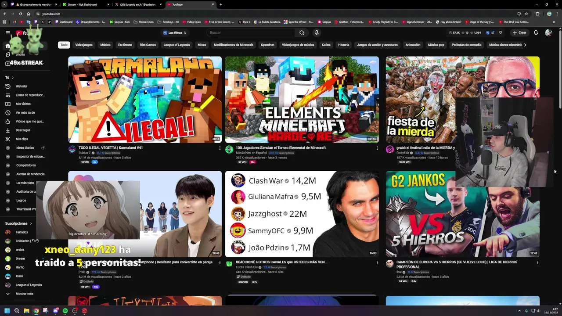Select the League of Legends filter chip
Viewport: 562px width, 316px height.
click(177, 45)
